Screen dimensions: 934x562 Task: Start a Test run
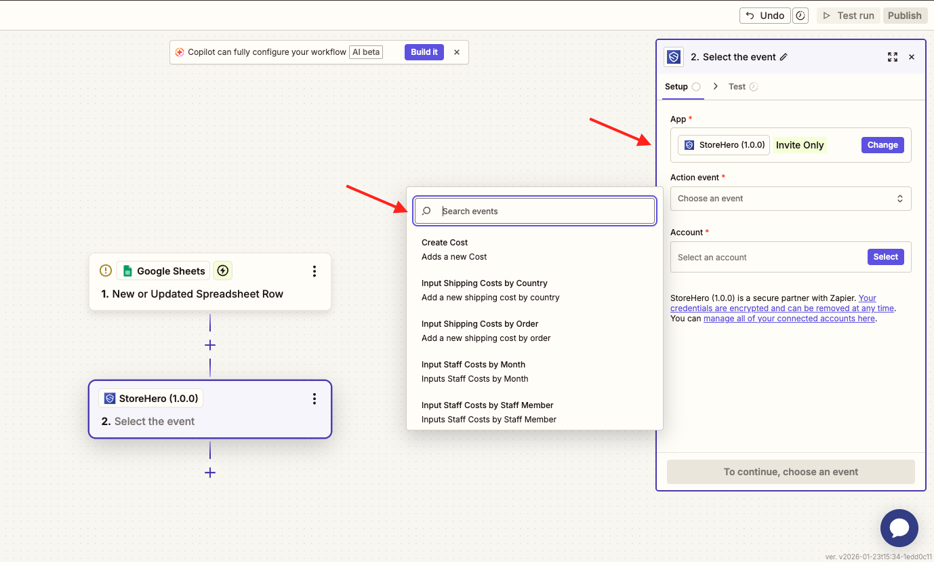849,16
